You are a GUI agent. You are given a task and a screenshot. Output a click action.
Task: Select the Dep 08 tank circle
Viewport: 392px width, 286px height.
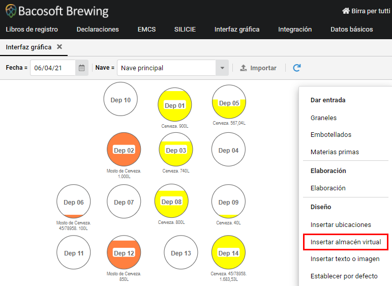[171, 201]
